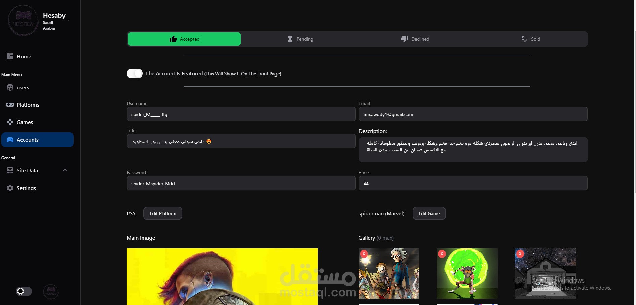
Task: Switch to the Pending tab
Action: 300,39
